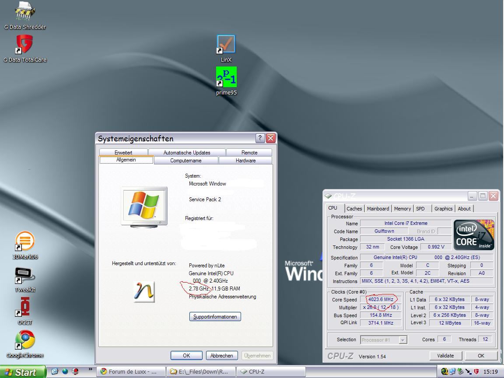Select the TweakIt desktop icon
Screen dimensions: 504x378
(25, 278)
